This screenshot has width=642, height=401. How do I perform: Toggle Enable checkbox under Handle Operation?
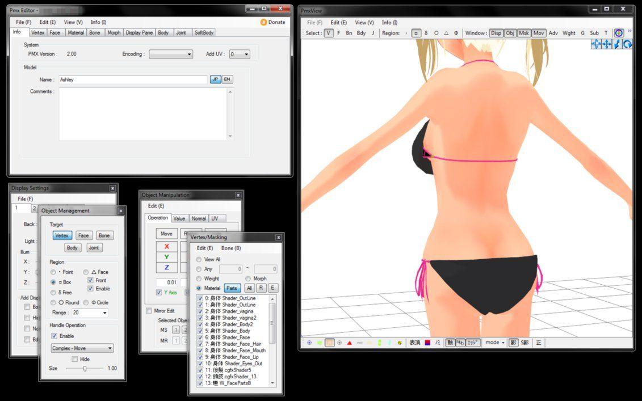click(54, 336)
